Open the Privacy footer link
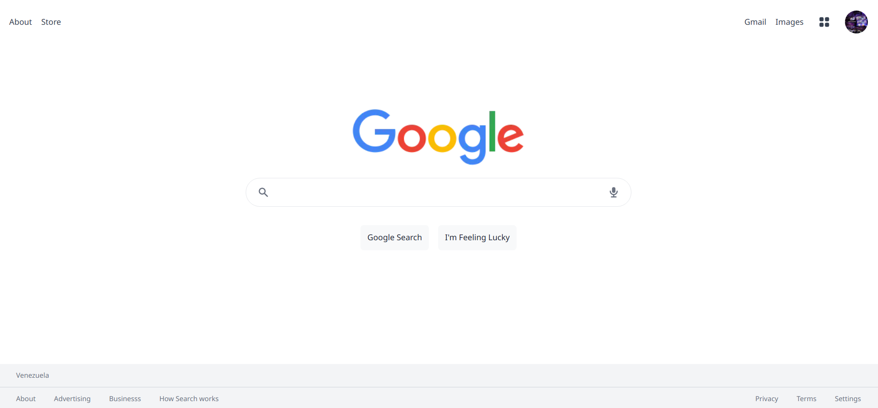878x408 pixels. pos(766,399)
